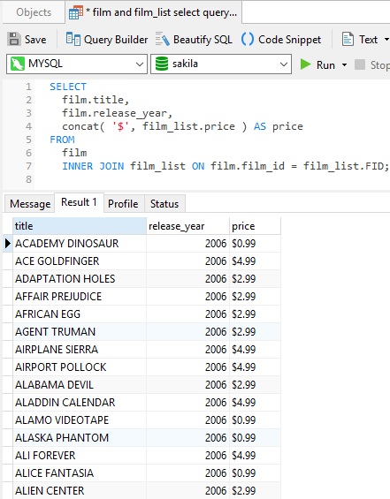Open the Text dropdown arrow
The height and width of the screenshot is (499, 390).
(x=386, y=40)
